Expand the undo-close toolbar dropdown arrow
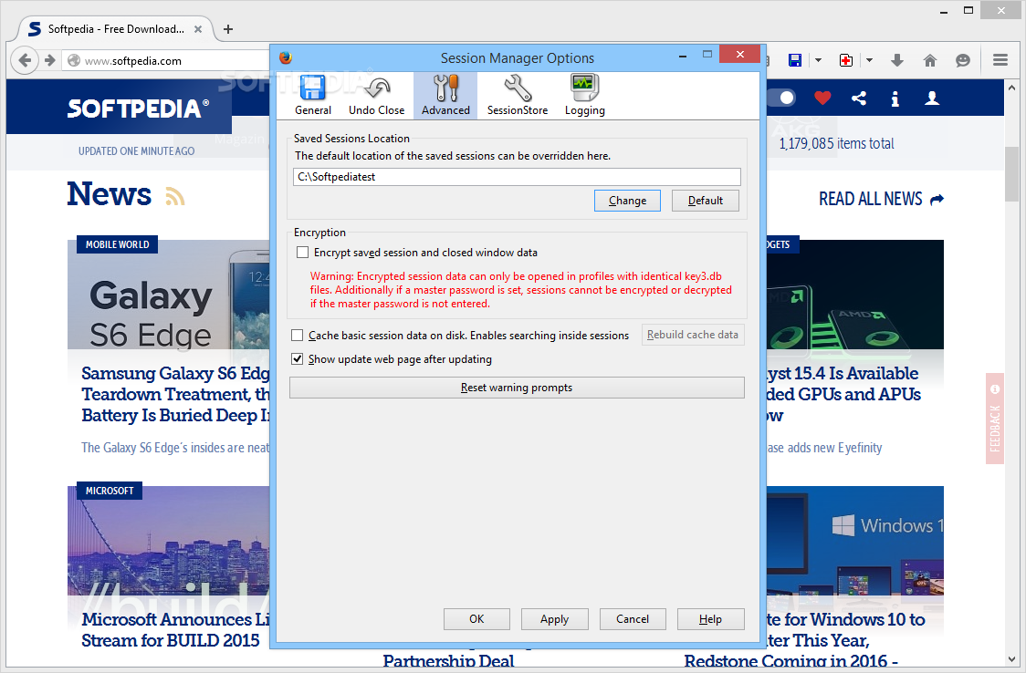 [869, 60]
